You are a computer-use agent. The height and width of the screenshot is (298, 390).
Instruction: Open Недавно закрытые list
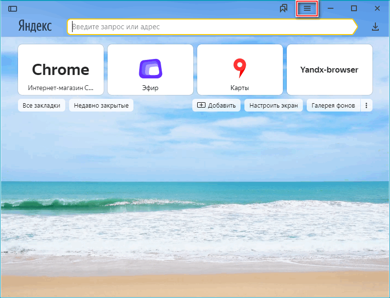(x=101, y=106)
